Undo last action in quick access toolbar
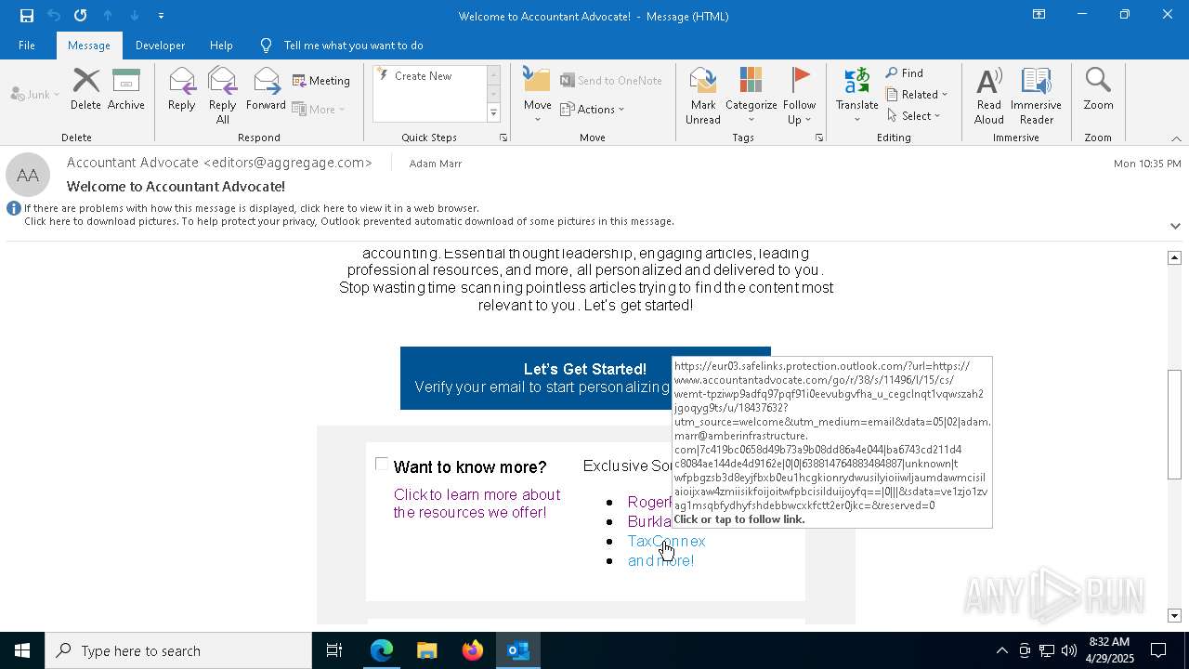 [x=54, y=16]
